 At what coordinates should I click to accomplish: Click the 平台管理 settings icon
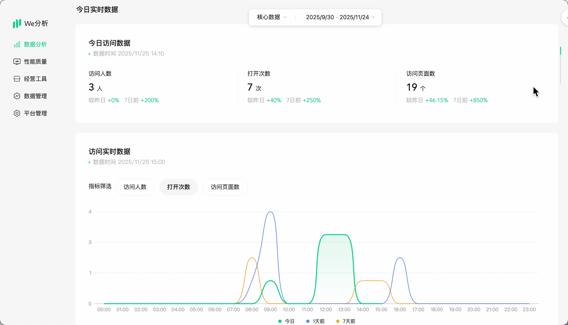[17, 113]
